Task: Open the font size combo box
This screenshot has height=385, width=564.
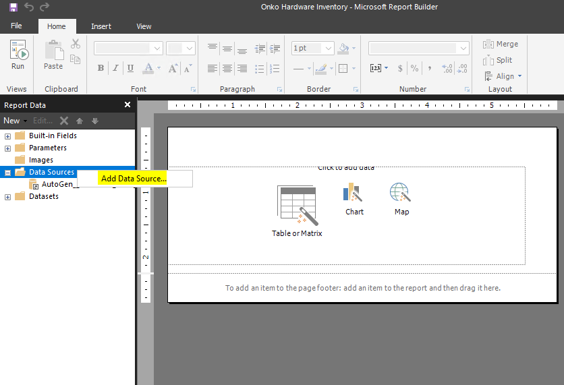Action: click(x=181, y=48)
